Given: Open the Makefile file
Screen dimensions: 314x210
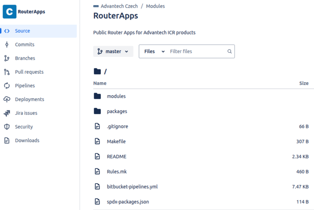Looking at the screenshot, I should 116,141.
